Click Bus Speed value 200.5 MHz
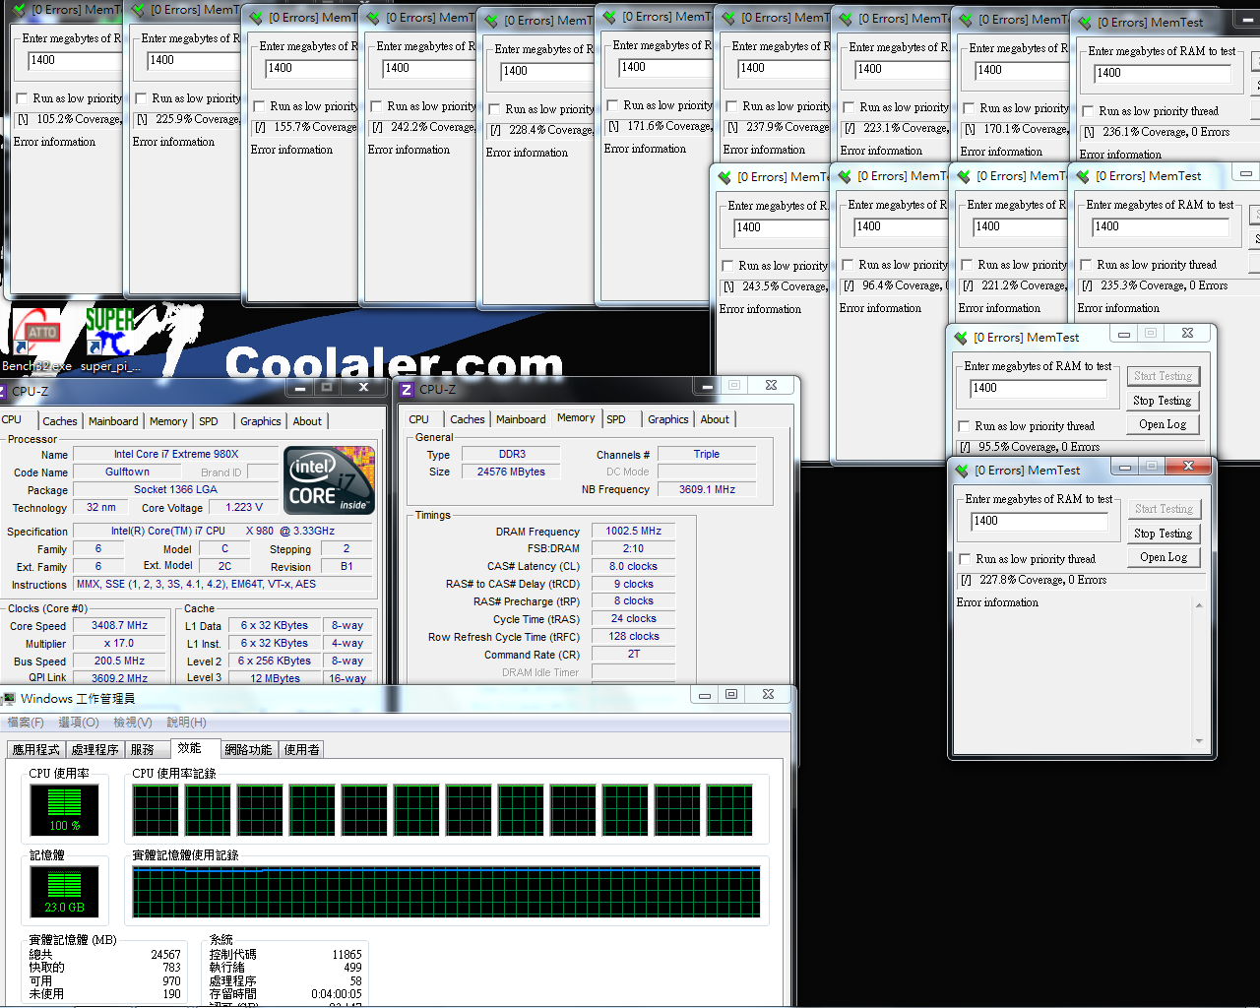The height and width of the screenshot is (1008, 1260). [119, 661]
